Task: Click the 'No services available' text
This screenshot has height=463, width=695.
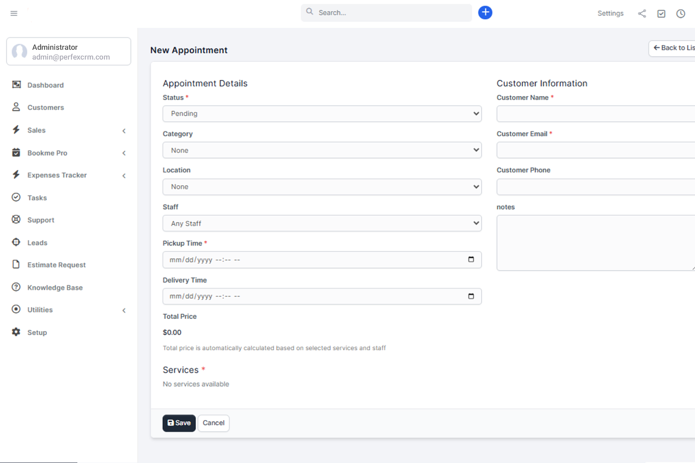Action: coord(196,384)
